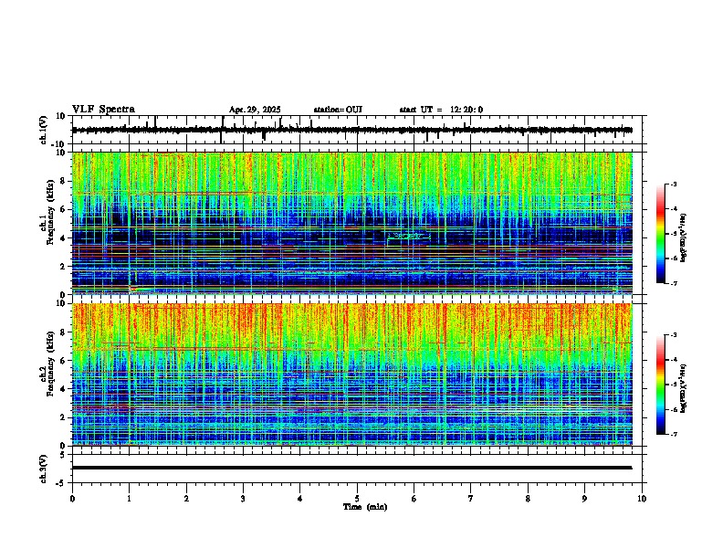Click the "Time (min)" axis label
Screen dimensions: 723x559
pos(365,507)
